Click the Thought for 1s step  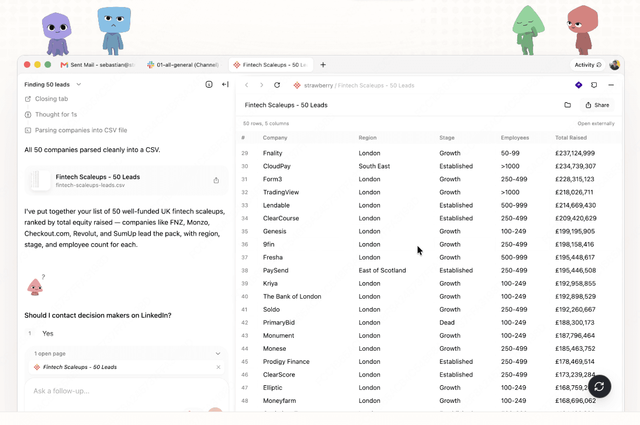[56, 115]
